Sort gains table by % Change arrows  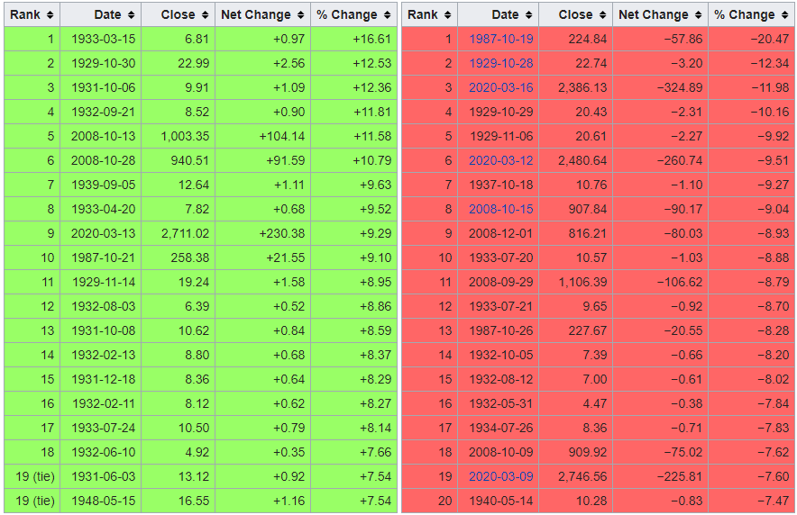(388, 15)
